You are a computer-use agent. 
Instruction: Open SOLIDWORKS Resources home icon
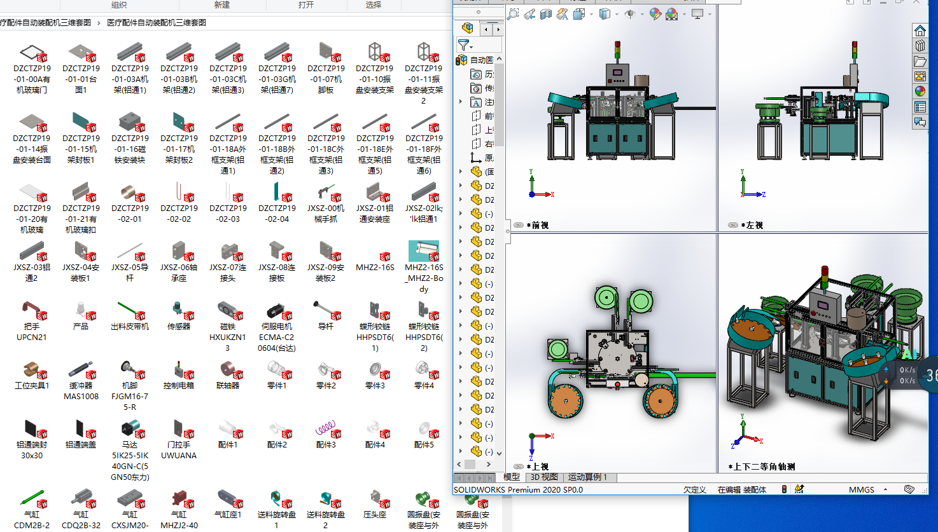(920, 31)
